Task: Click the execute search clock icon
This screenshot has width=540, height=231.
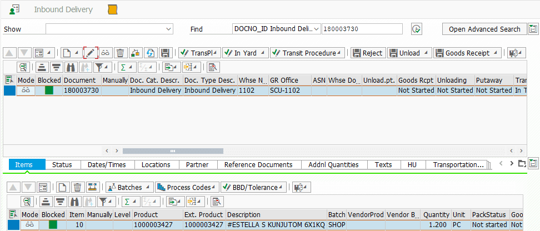Action: [416, 29]
